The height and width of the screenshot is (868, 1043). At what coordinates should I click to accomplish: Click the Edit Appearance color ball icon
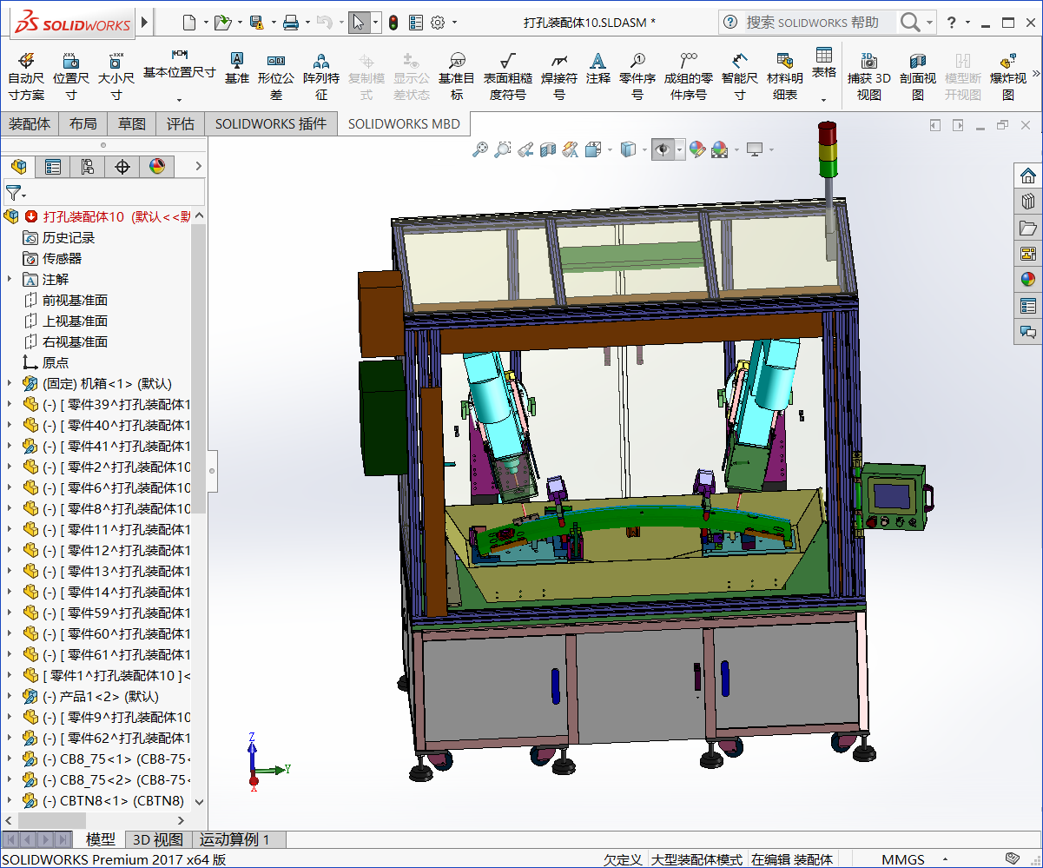point(697,150)
